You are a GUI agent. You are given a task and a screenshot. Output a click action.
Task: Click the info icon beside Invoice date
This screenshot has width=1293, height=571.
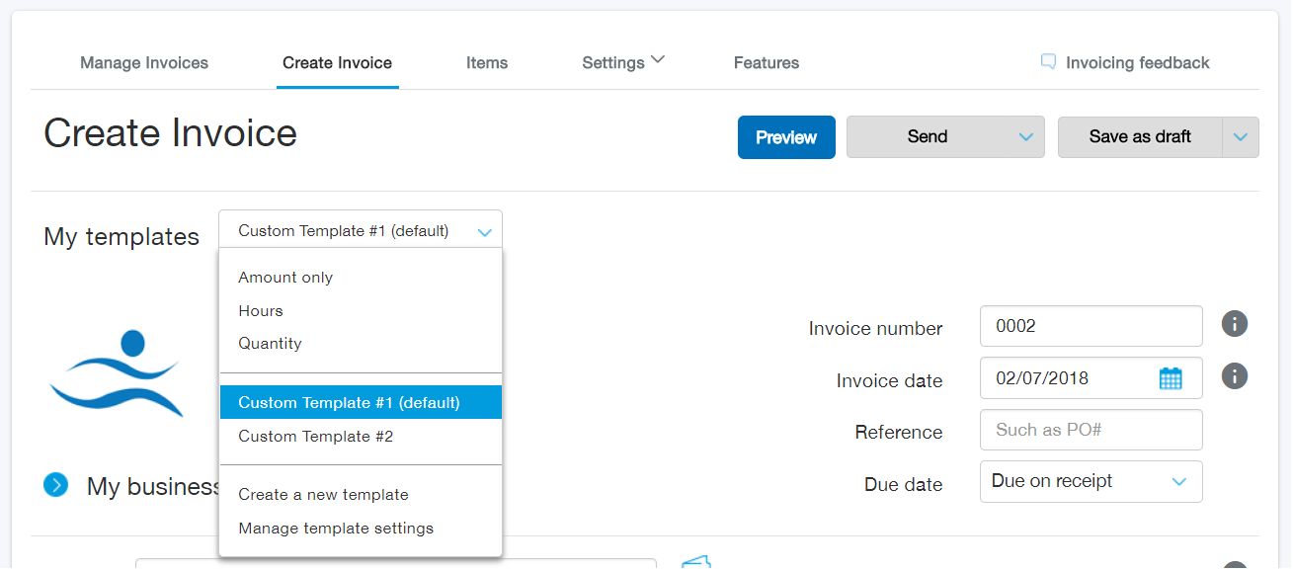point(1234,375)
